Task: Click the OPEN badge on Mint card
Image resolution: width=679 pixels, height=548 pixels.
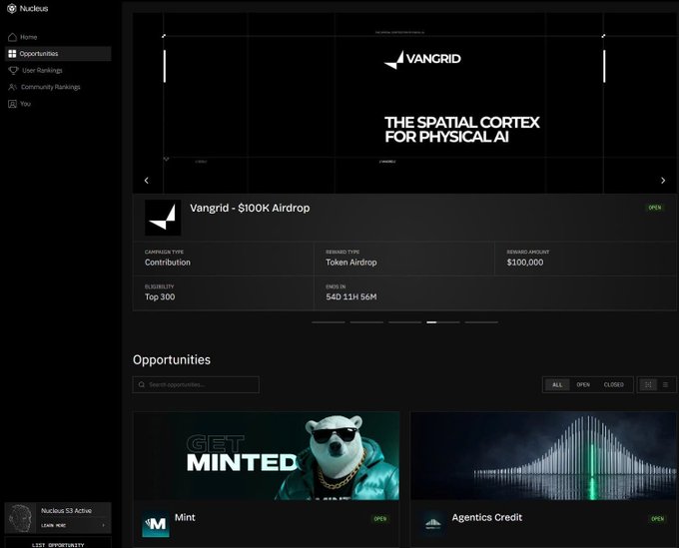Action: coord(380,519)
